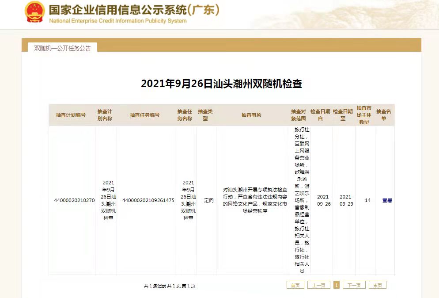This screenshot has height=298, width=439.
Task: Click the 抽查市场主体数量 column header
Action: [364, 115]
